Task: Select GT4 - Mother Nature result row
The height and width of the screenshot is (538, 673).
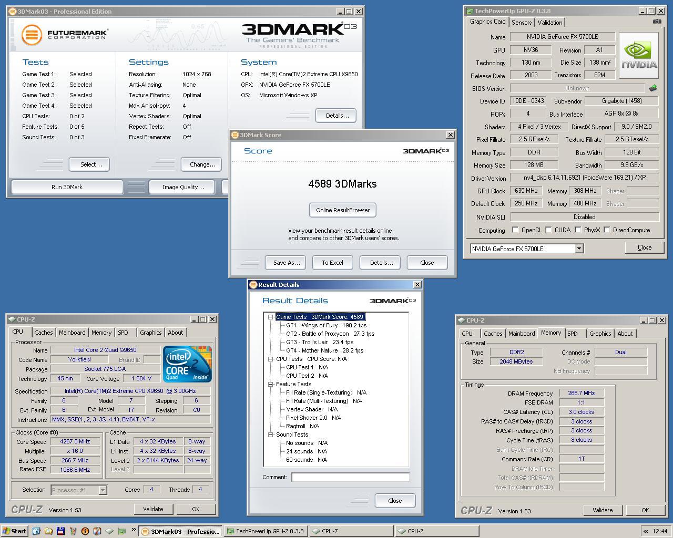Action: point(324,350)
